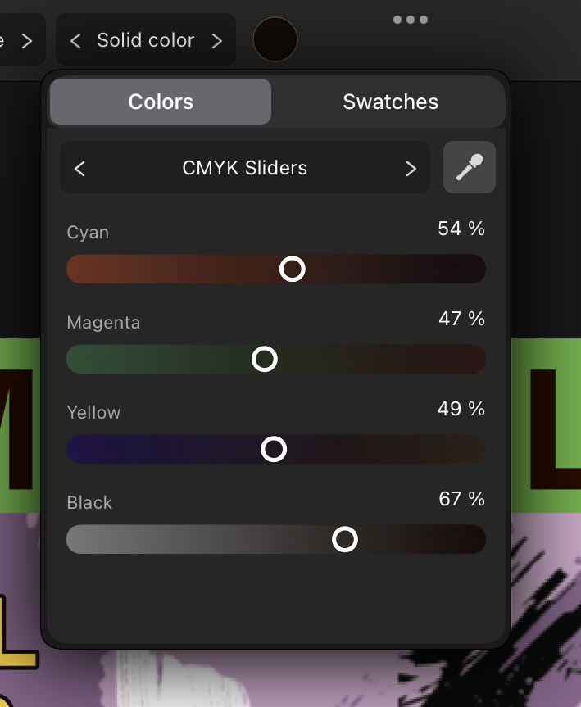This screenshot has width=581, height=707.
Task: Open next fill type after Solid color
Action: pyautogui.click(x=218, y=39)
